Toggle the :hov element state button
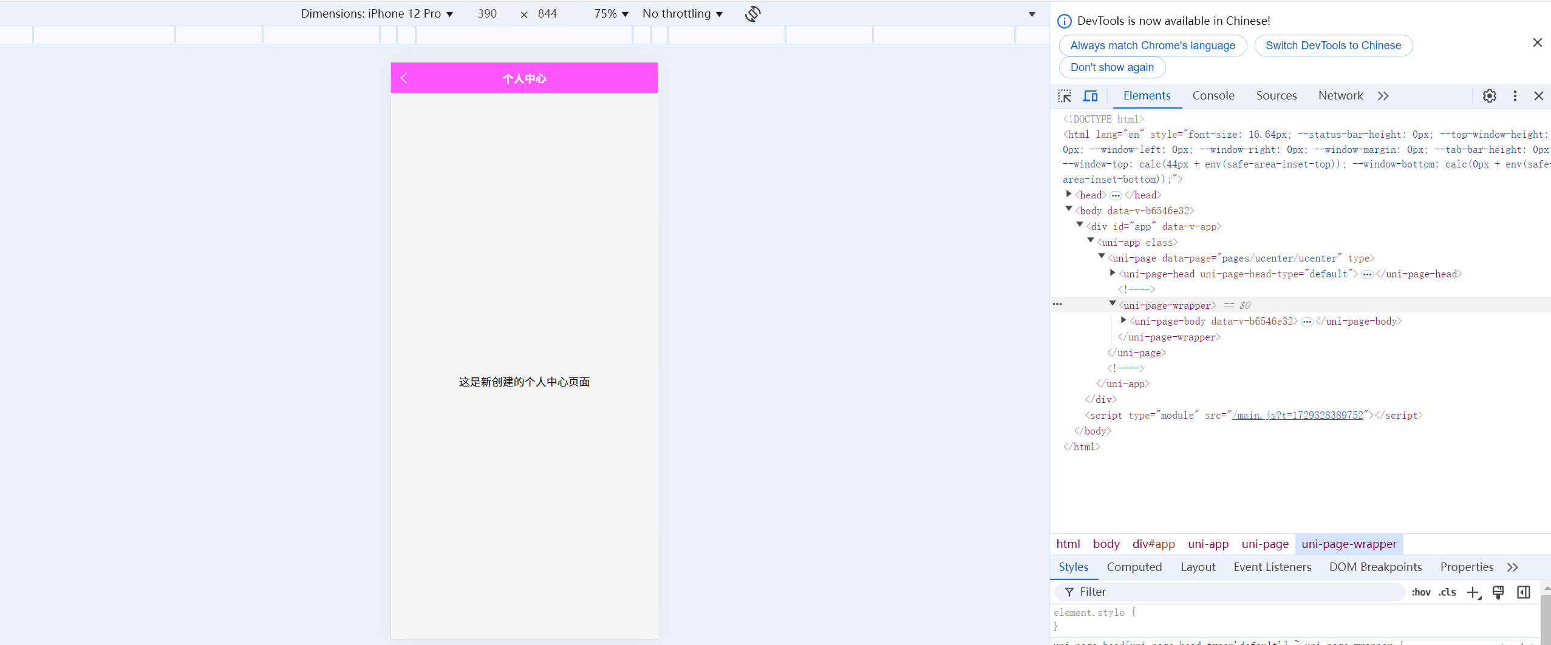The width and height of the screenshot is (1551, 645). click(1421, 592)
